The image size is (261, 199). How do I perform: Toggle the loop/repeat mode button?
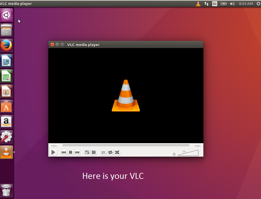[x=110, y=152]
